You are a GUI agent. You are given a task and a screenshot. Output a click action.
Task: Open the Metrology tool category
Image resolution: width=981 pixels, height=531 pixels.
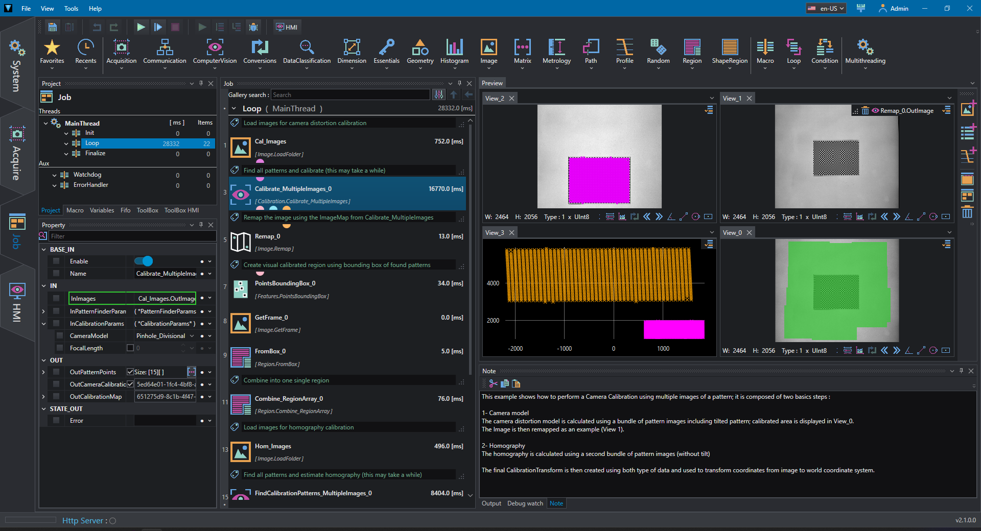556,53
